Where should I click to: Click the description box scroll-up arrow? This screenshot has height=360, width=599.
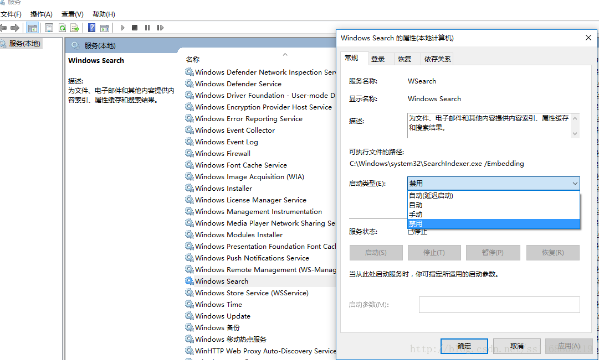click(575, 118)
